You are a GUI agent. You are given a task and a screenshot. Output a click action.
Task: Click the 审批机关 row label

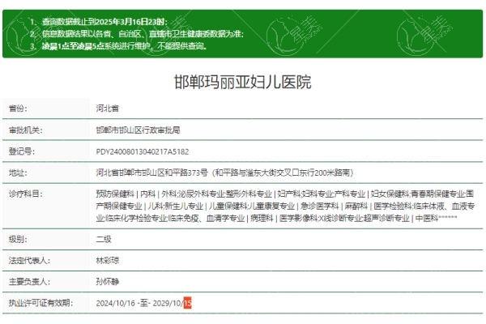(x=25, y=130)
